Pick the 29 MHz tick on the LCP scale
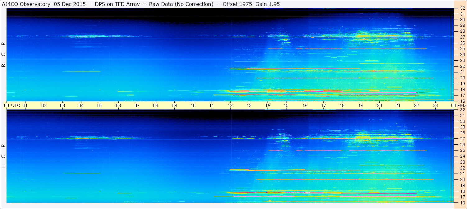The height and width of the screenshot is (209, 467). (x=462, y=127)
